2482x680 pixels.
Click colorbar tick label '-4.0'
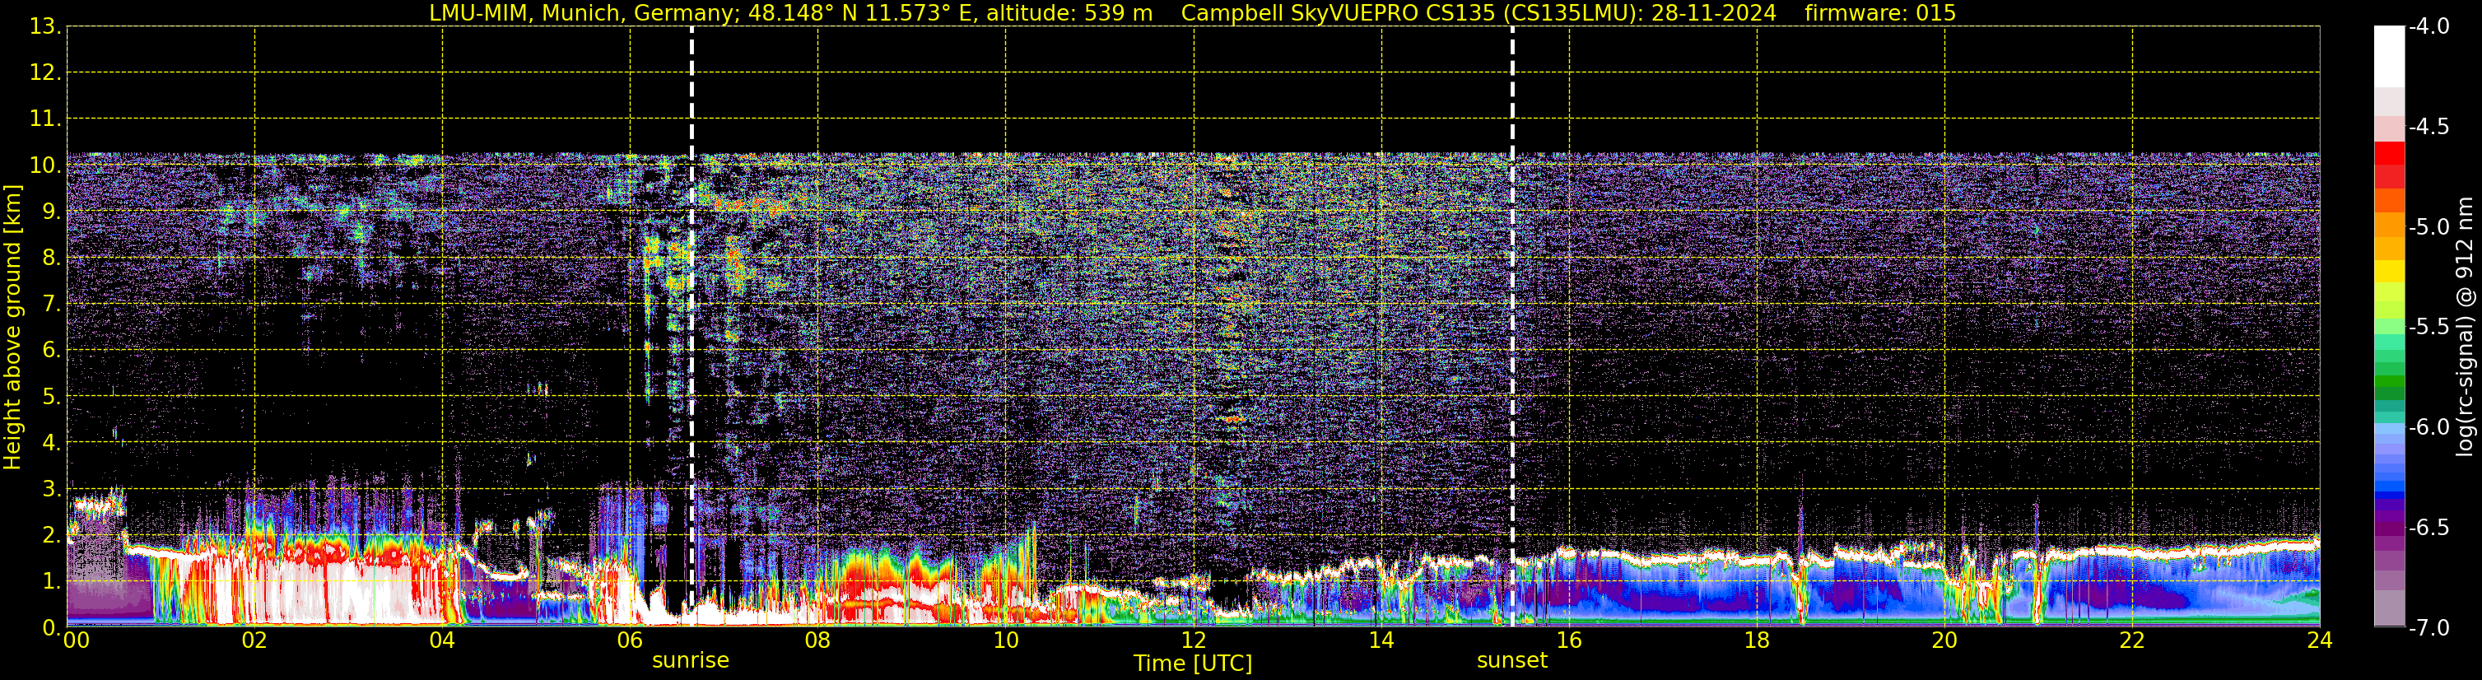click(2428, 27)
